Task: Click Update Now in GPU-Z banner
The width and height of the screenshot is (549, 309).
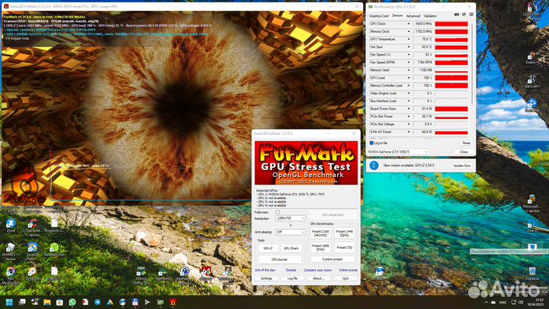Action: pos(462,166)
